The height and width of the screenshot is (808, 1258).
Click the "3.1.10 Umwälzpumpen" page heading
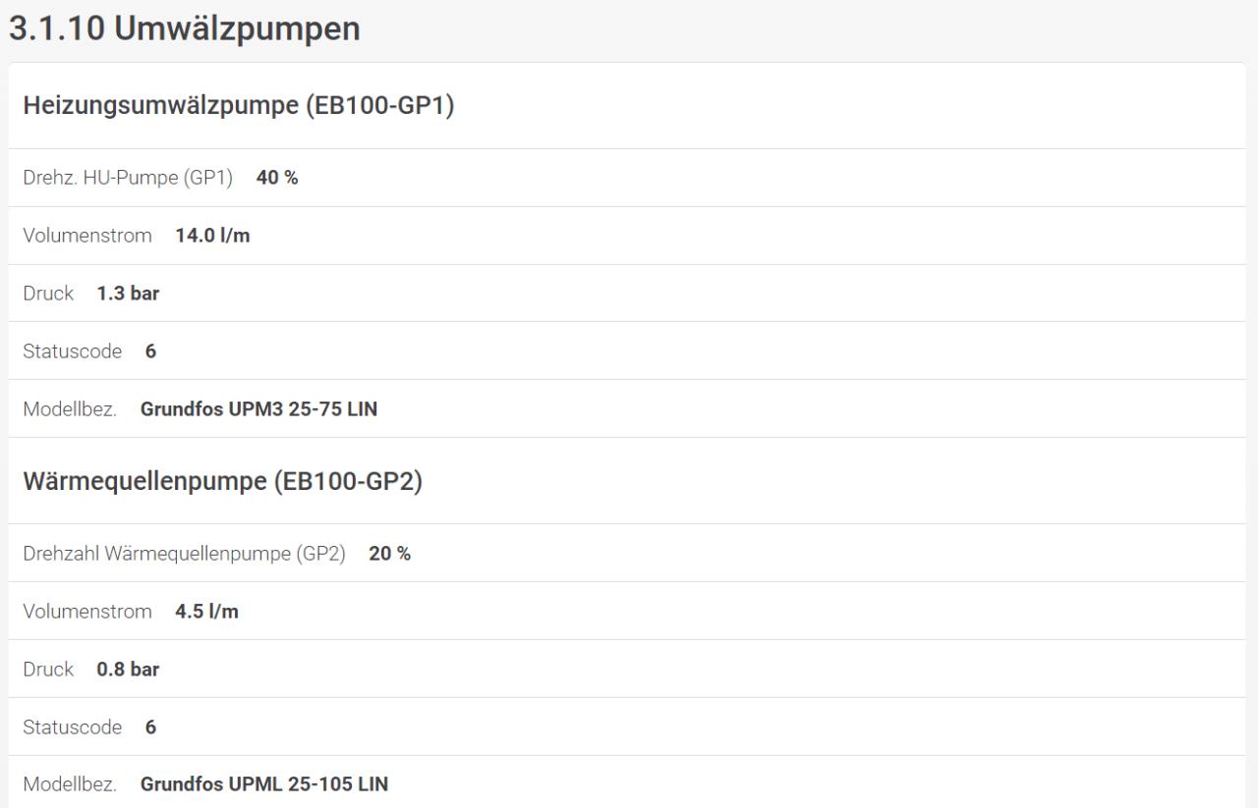[184, 29]
